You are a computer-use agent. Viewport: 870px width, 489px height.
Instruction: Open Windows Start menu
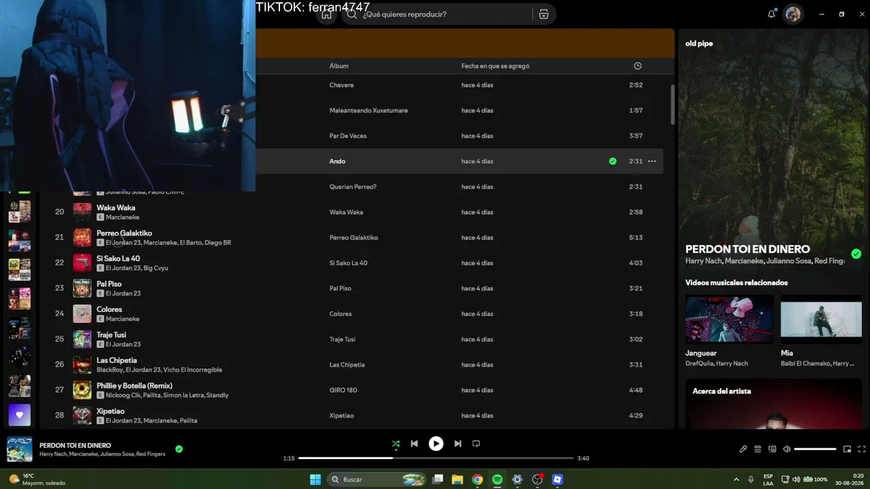[x=315, y=479]
